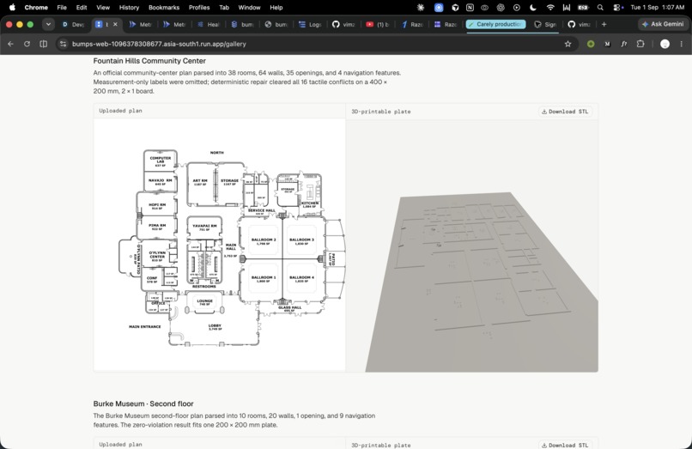Switch to the Carely production tab
Image resolution: width=692 pixels, height=449 pixels.
click(x=495, y=24)
